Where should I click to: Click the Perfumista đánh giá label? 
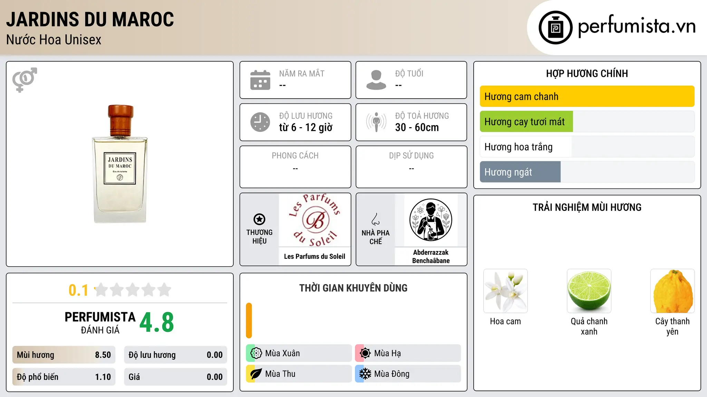[x=100, y=323]
